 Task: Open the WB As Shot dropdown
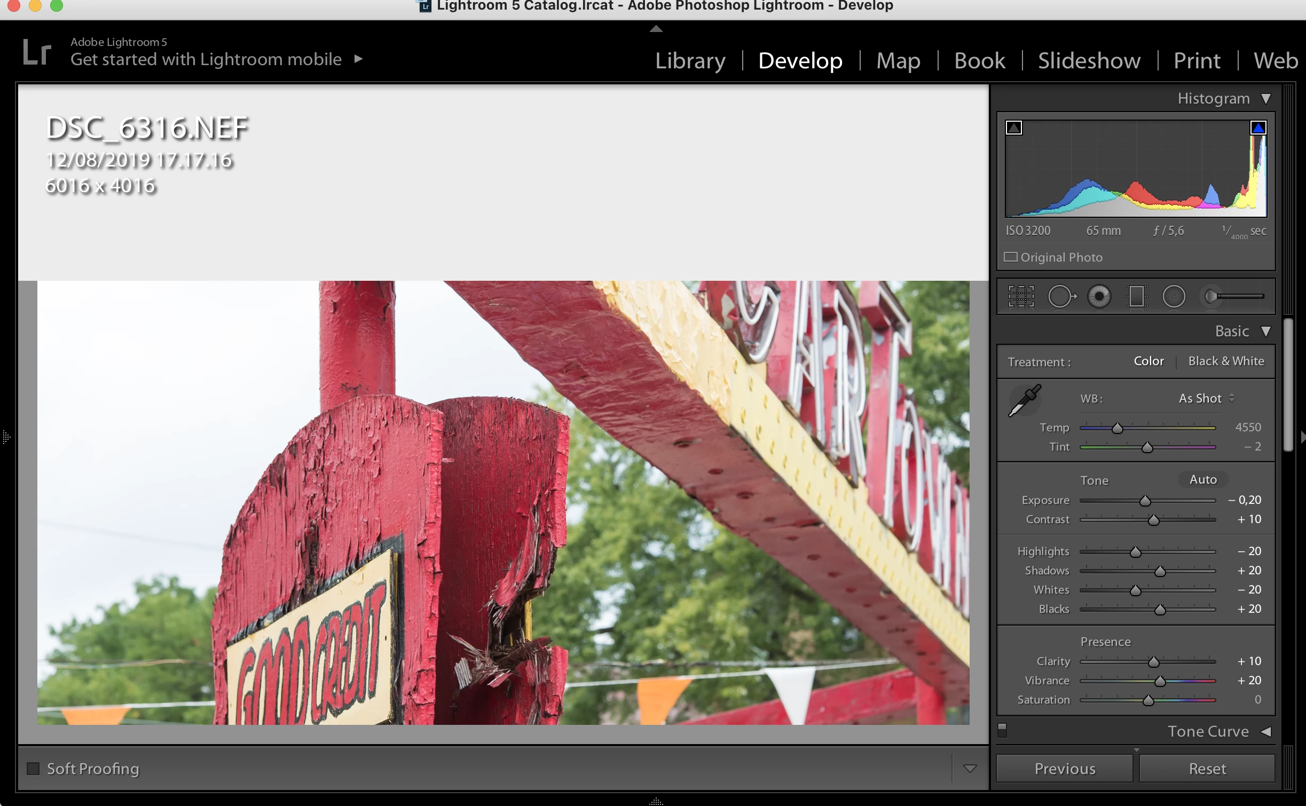click(x=1206, y=398)
